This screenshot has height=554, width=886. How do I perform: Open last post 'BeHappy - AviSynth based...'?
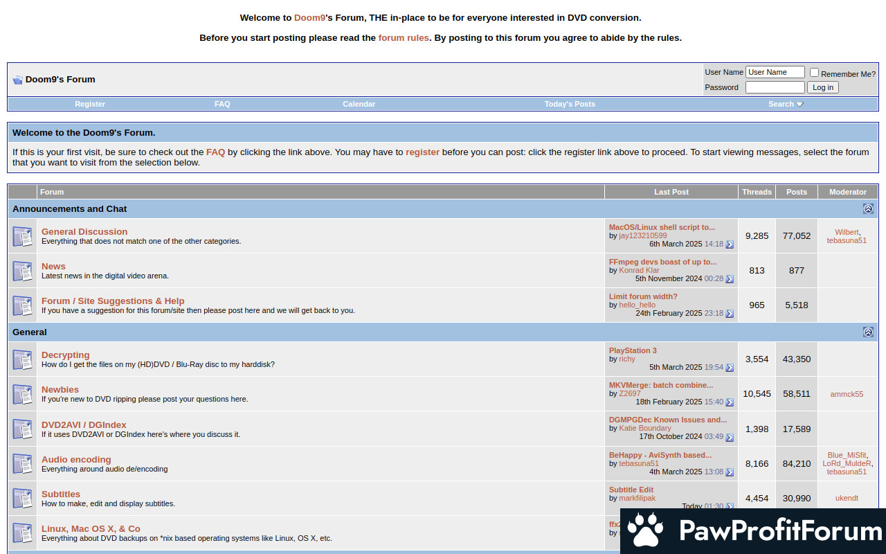pos(660,455)
